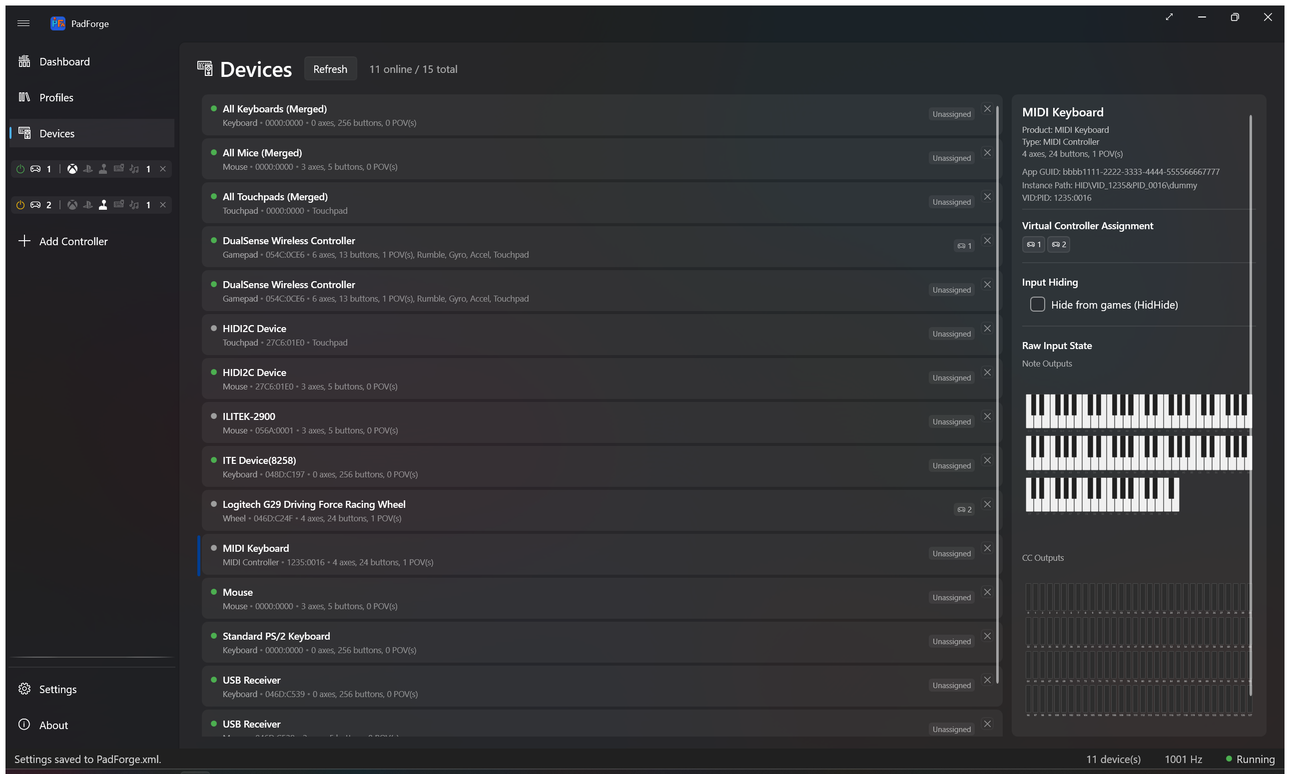The image size is (1290, 774).
Task: Remove All Keyboards (Merged) device
Action: pyautogui.click(x=987, y=109)
